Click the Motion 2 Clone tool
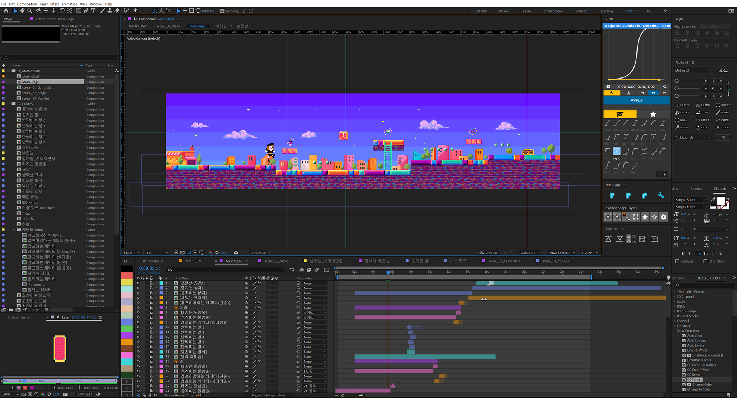 point(682,112)
